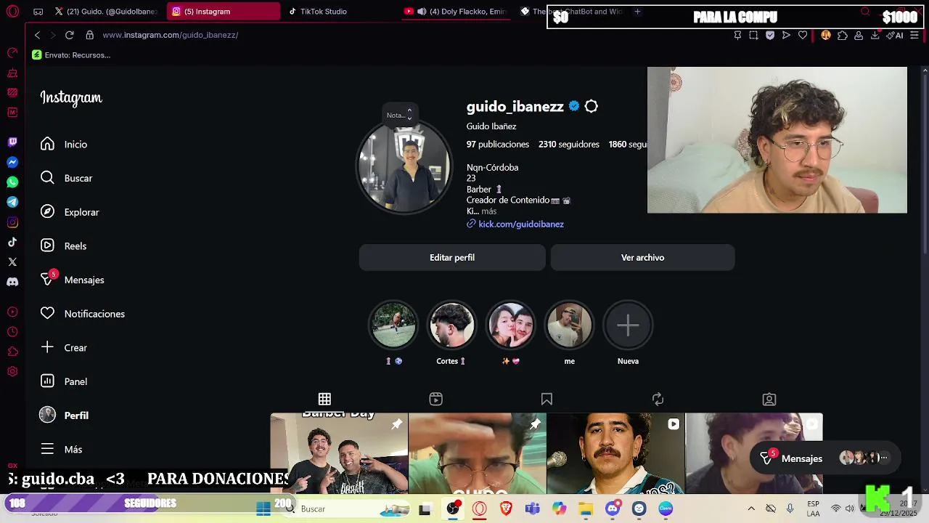Expand the Más menu
The width and height of the screenshot is (929, 523).
point(62,450)
